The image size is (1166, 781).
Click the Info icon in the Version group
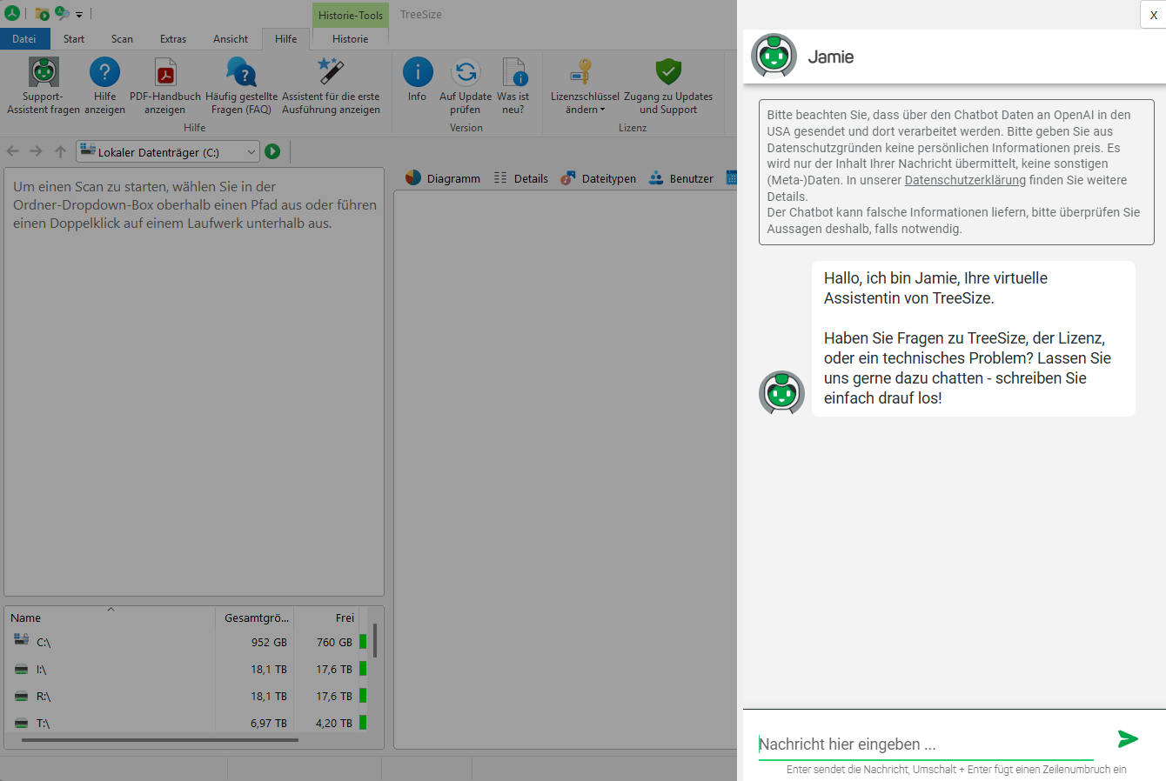click(418, 72)
